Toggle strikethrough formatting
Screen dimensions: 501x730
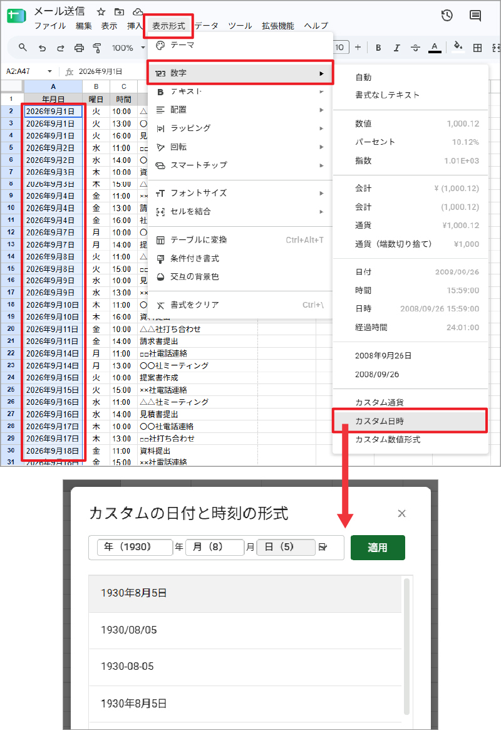pos(415,48)
